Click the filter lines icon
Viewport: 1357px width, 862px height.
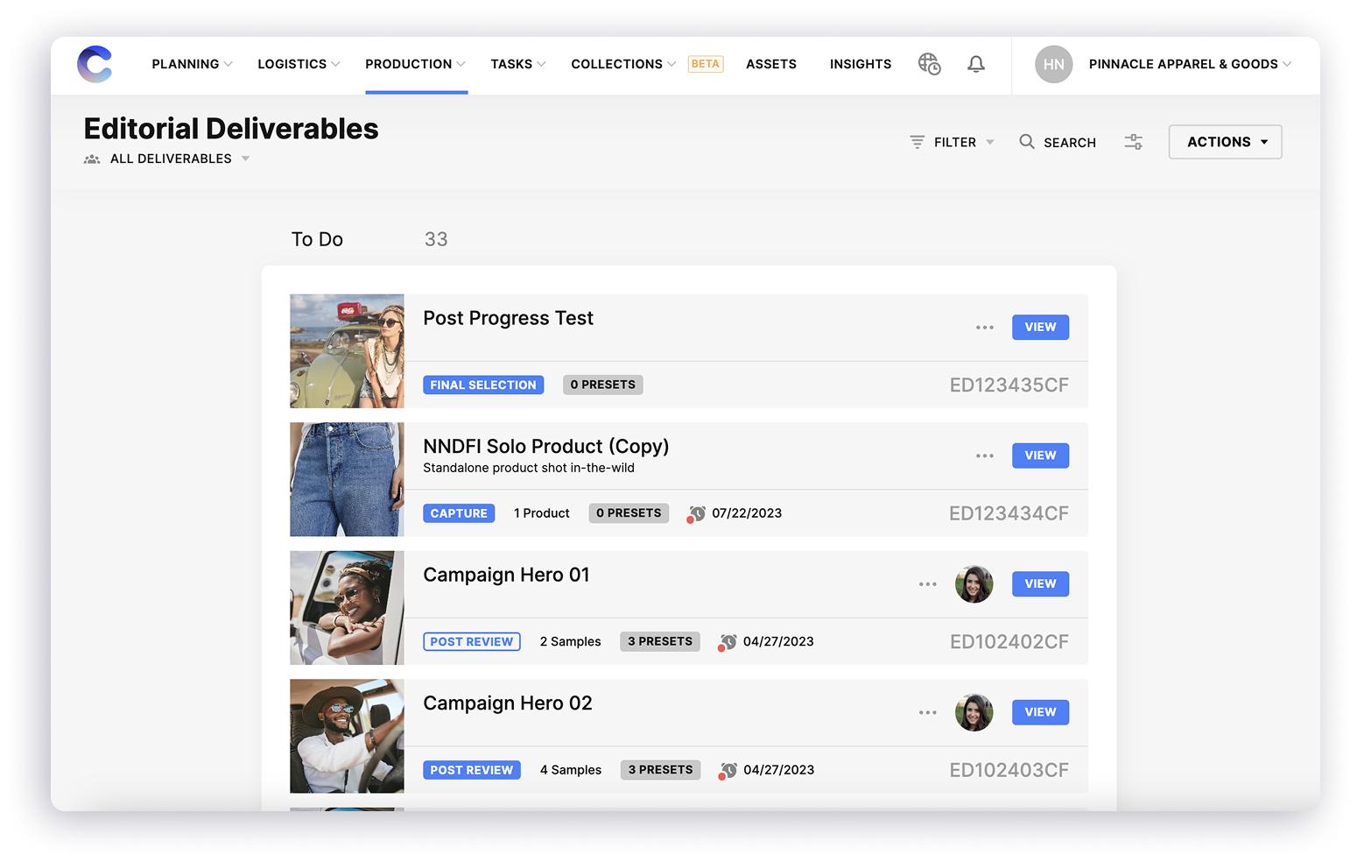tap(917, 142)
